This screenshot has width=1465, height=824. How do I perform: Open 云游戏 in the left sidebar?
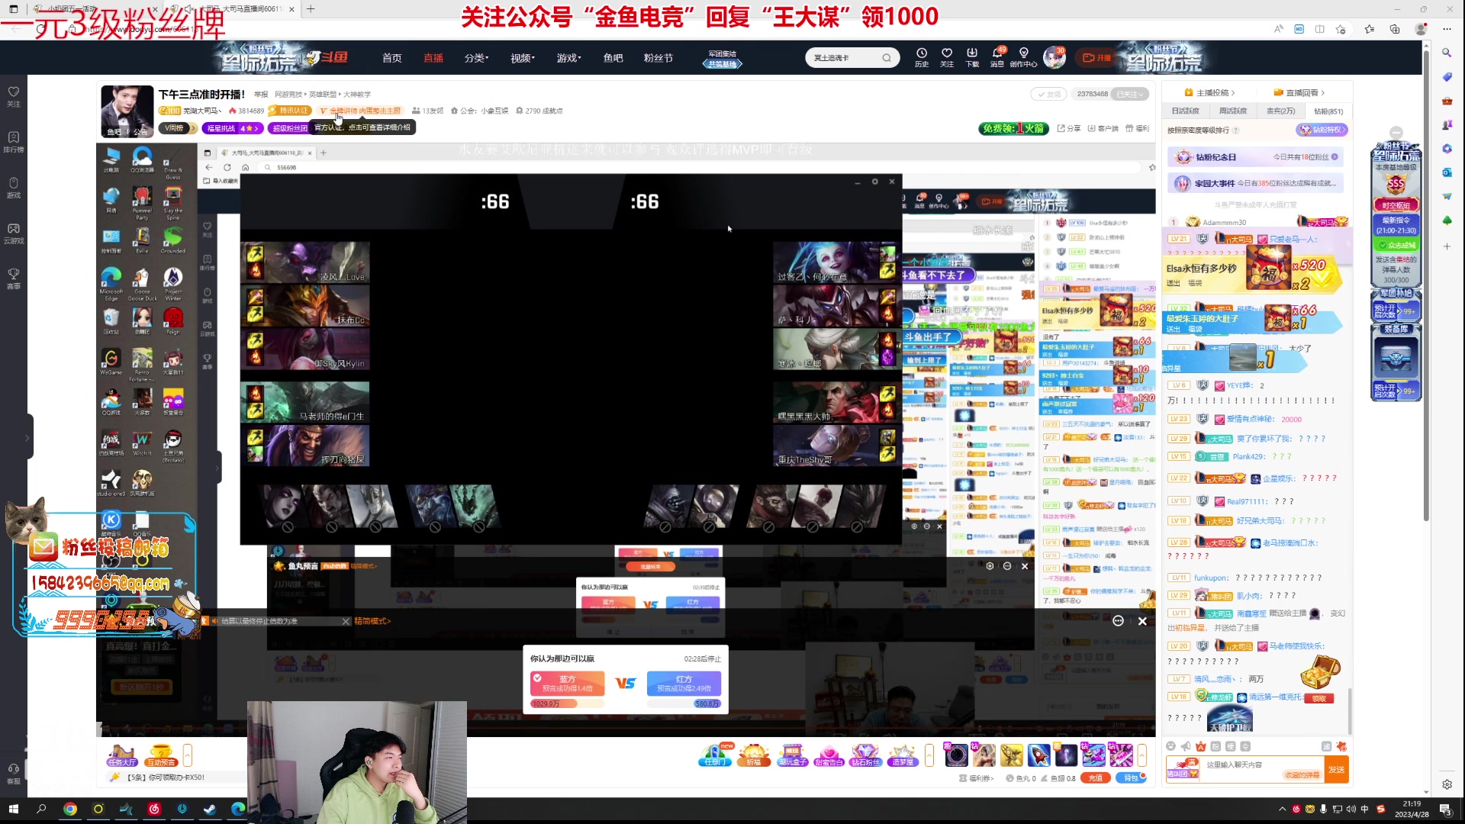(14, 233)
